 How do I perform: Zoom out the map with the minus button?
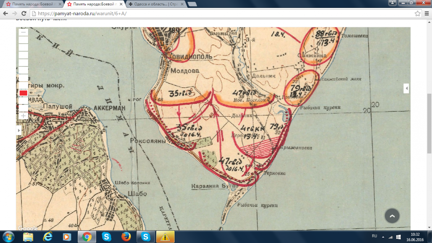click(x=23, y=32)
